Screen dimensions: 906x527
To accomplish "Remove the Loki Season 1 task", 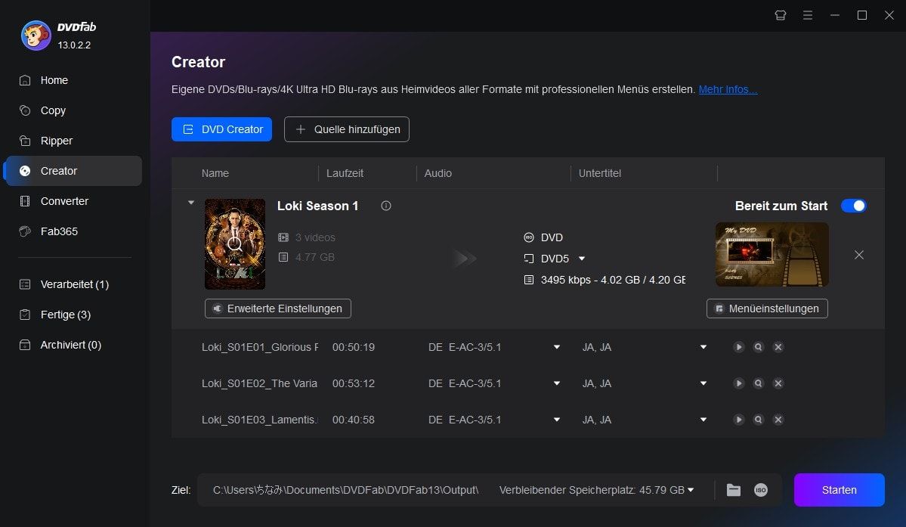I will [x=859, y=255].
